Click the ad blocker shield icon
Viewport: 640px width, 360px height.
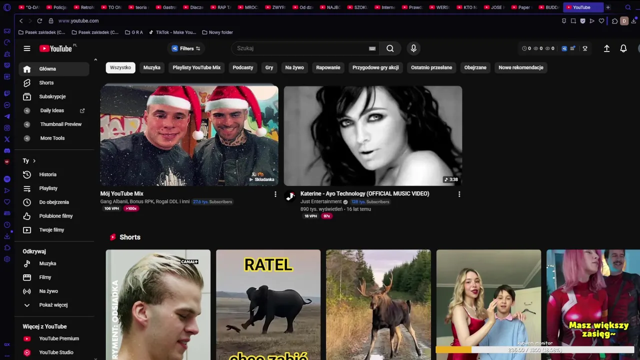(x=582, y=21)
